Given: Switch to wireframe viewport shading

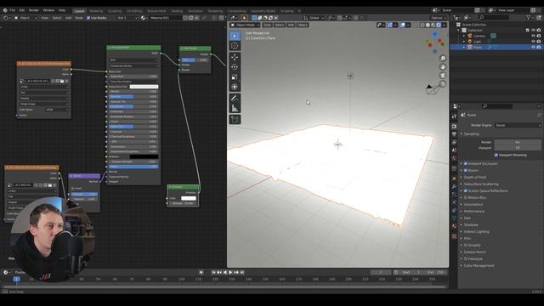Looking at the screenshot, I should [x=422, y=25].
